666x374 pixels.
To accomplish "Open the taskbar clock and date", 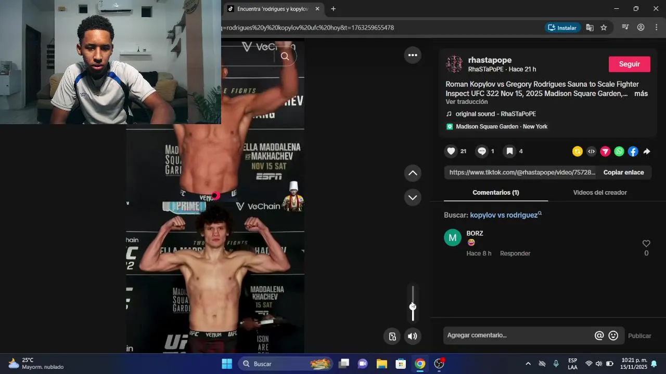I will [634, 364].
